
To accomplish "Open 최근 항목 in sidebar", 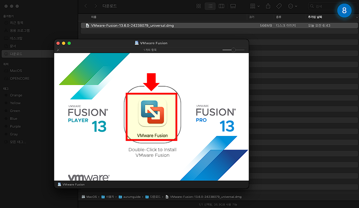I will (16, 23).
